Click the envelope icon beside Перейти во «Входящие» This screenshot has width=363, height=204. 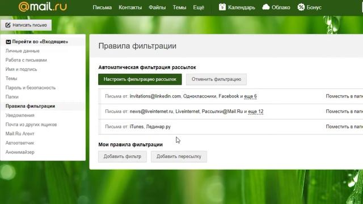coord(9,42)
